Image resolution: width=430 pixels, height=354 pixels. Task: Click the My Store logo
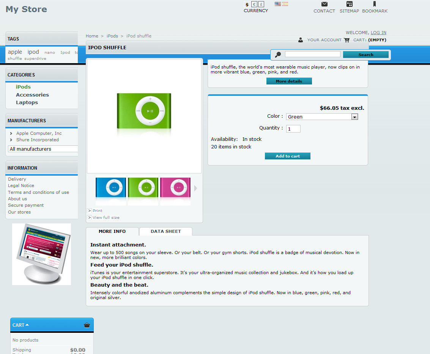tap(26, 9)
